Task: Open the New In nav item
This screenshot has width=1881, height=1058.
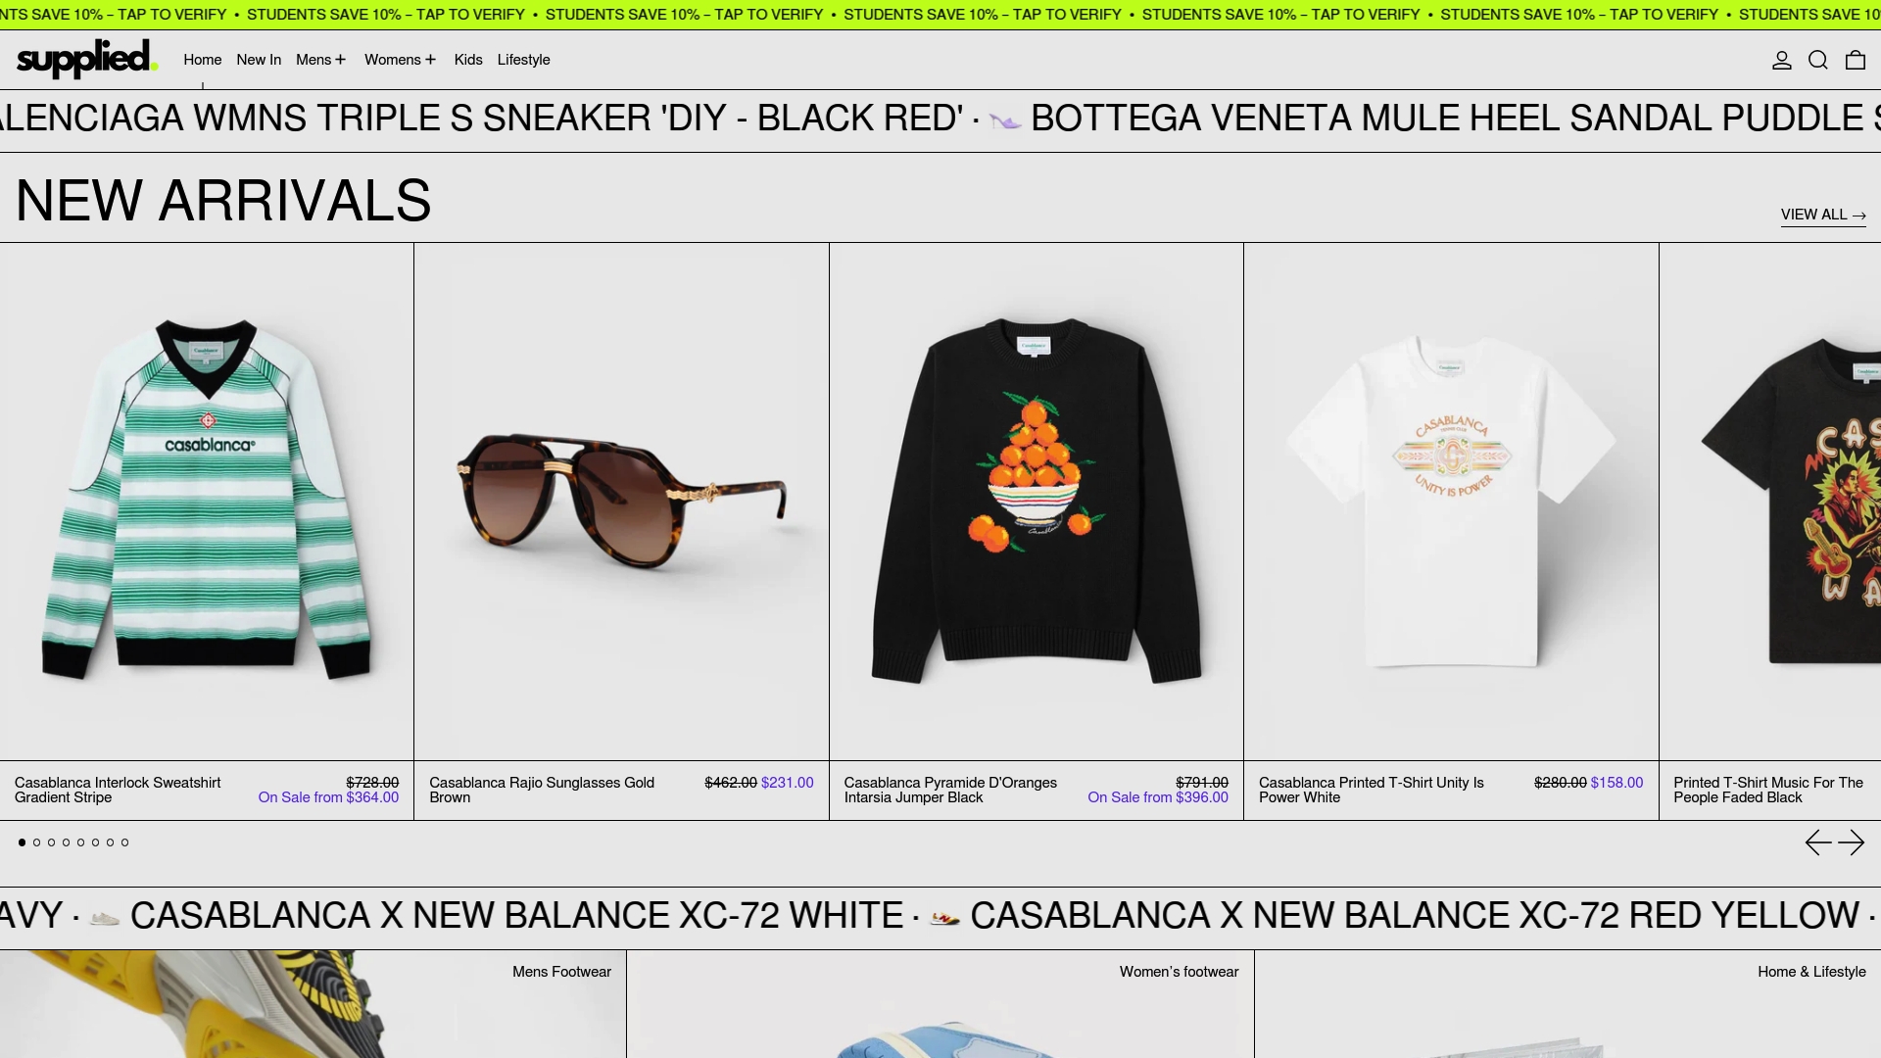Action: tap(259, 60)
